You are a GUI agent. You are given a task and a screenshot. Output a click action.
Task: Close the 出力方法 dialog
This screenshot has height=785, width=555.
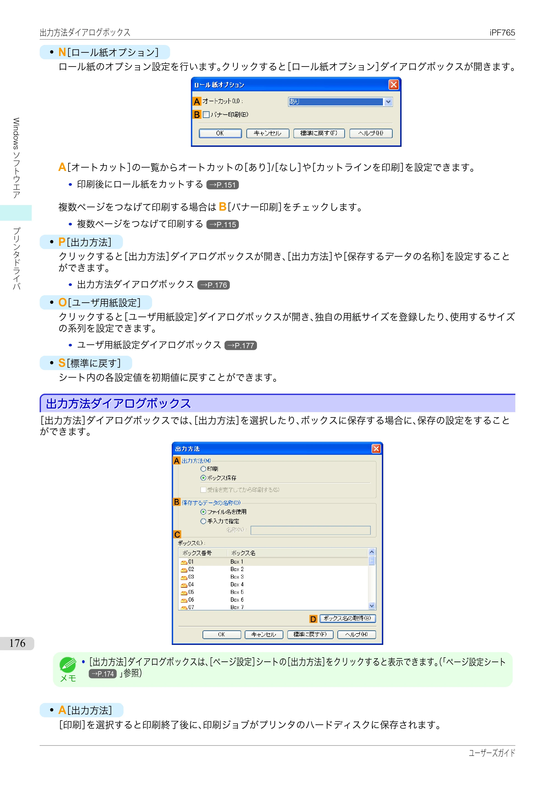376,449
